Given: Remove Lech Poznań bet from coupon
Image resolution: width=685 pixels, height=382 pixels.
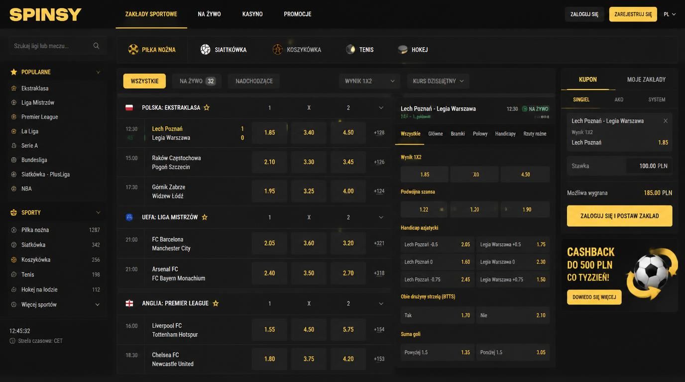Looking at the screenshot, I should (x=666, y=121).
